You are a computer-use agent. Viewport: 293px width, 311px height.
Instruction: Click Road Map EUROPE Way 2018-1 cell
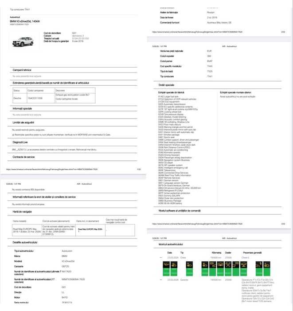click(x=27, y=230)
